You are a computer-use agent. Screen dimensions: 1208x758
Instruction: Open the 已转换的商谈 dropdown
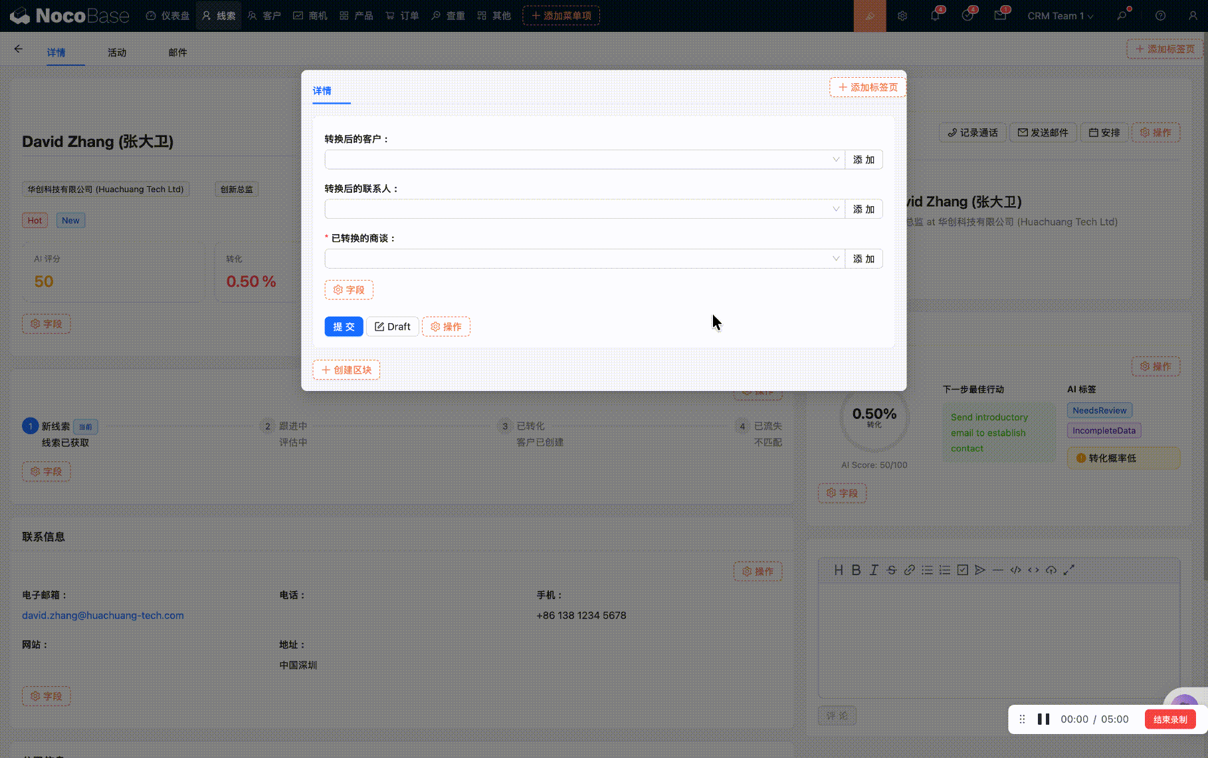click(x=584, y=259)
